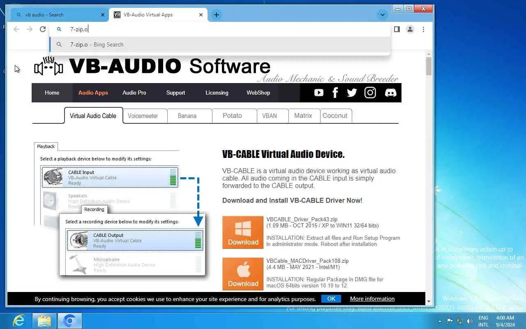Open the Audio Pro menu item

click(x=134, y=93)
